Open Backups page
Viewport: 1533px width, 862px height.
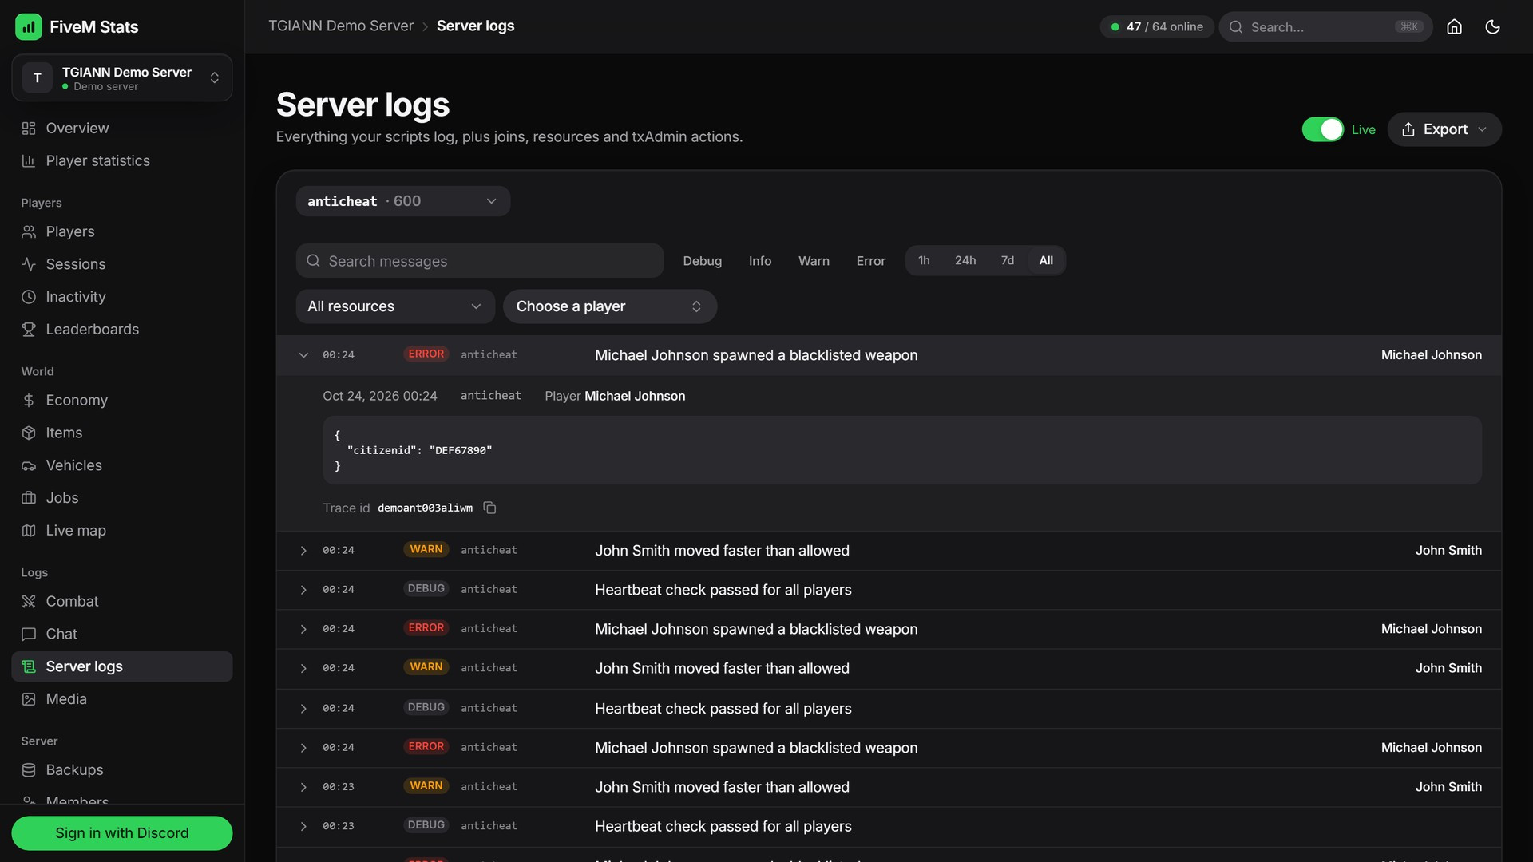point(122,770)
